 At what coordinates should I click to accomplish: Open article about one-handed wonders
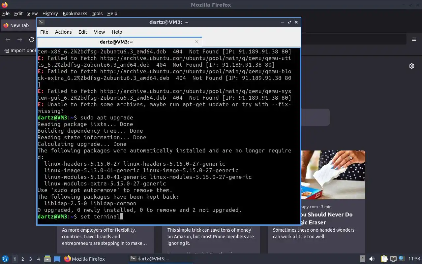pyautogui.click(x=314, y=233)
